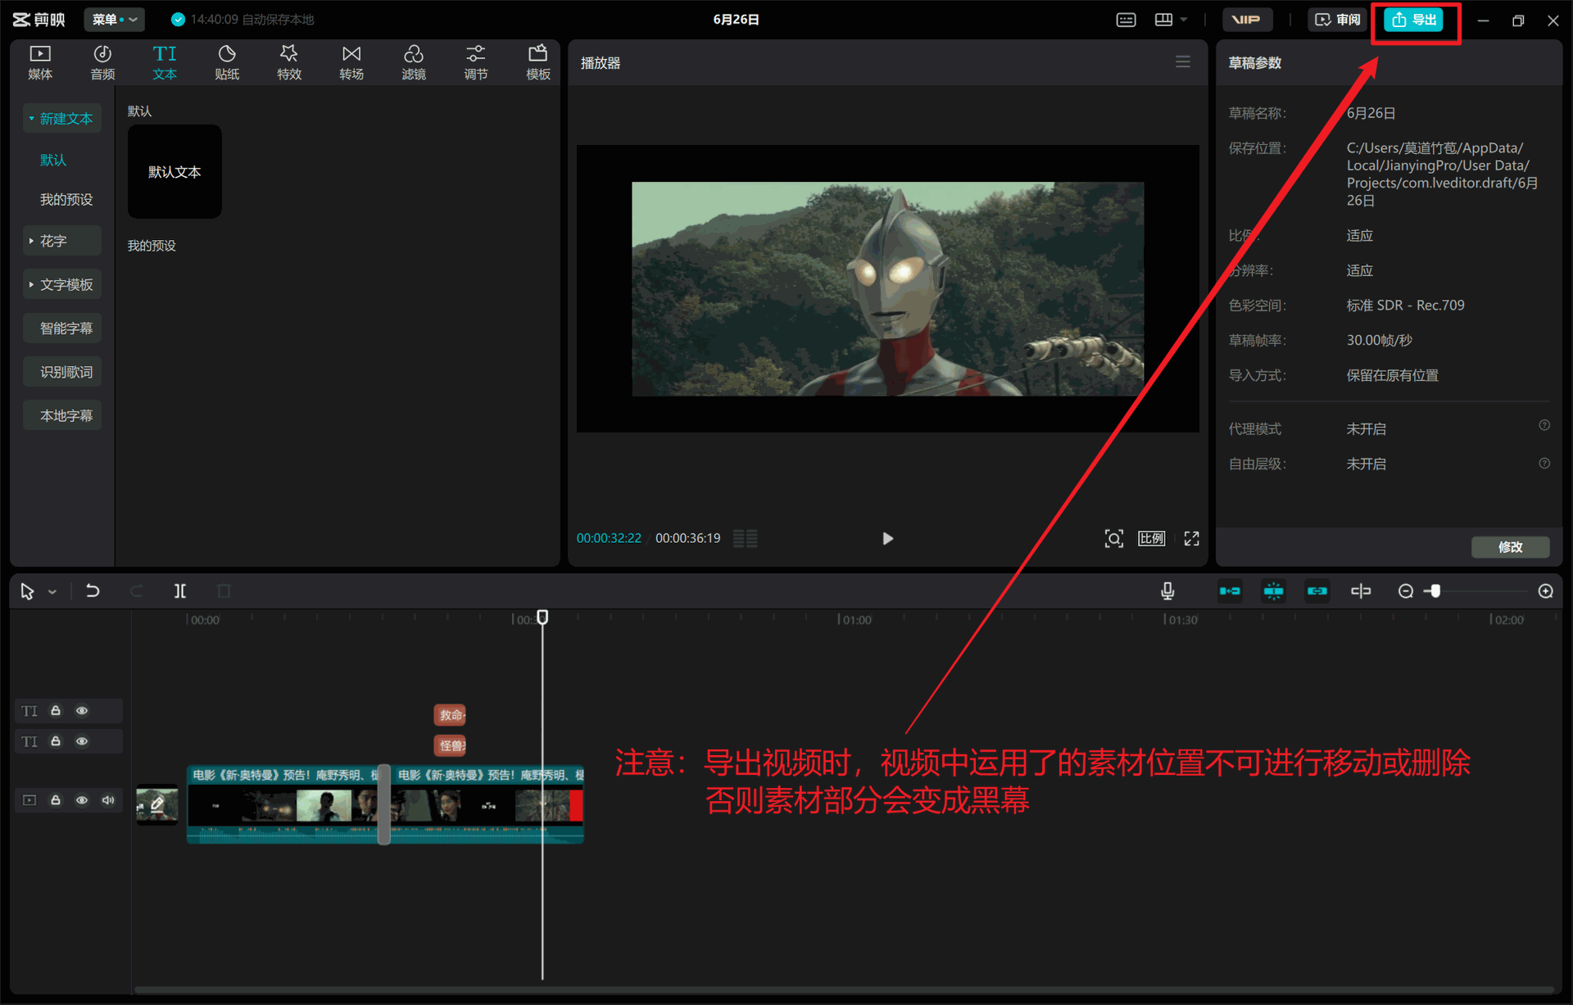Hide the upper text track
The image size is (1573, 1005).
coord(82,711)
